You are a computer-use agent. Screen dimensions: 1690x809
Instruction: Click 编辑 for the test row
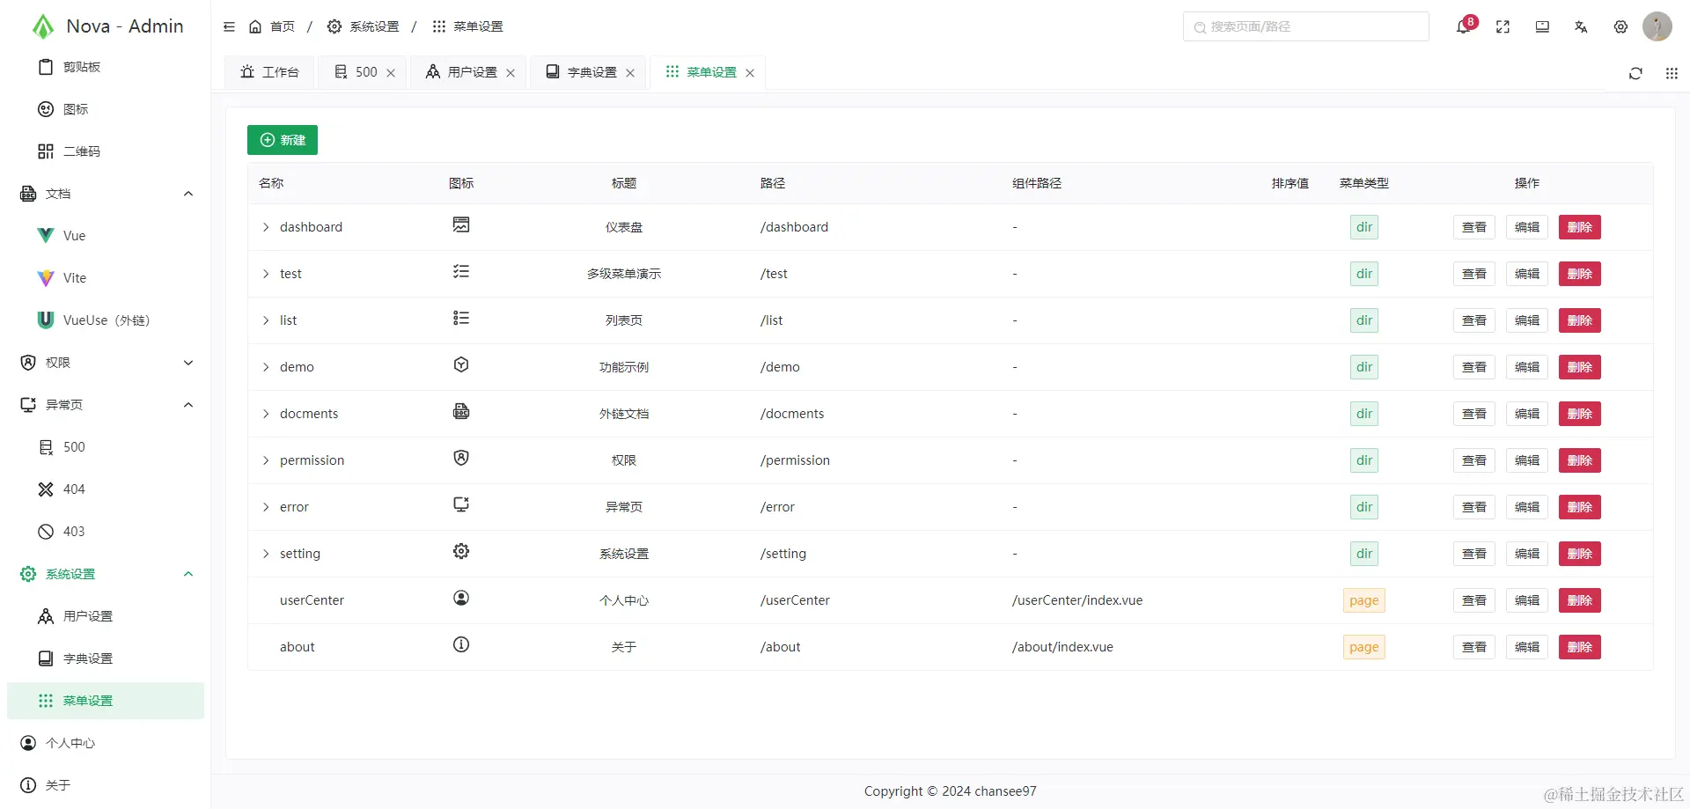[1527, 274]
